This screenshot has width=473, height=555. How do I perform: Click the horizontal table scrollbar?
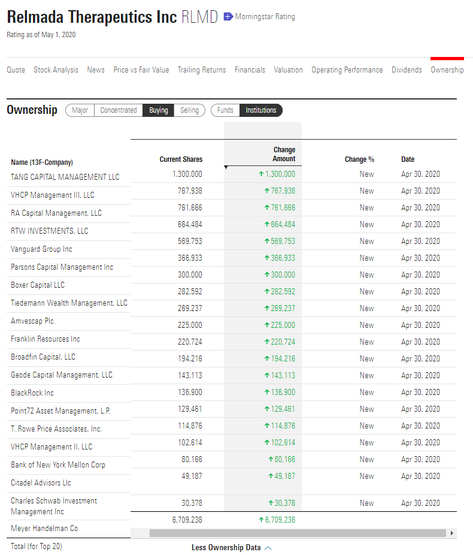coord(298,533)
